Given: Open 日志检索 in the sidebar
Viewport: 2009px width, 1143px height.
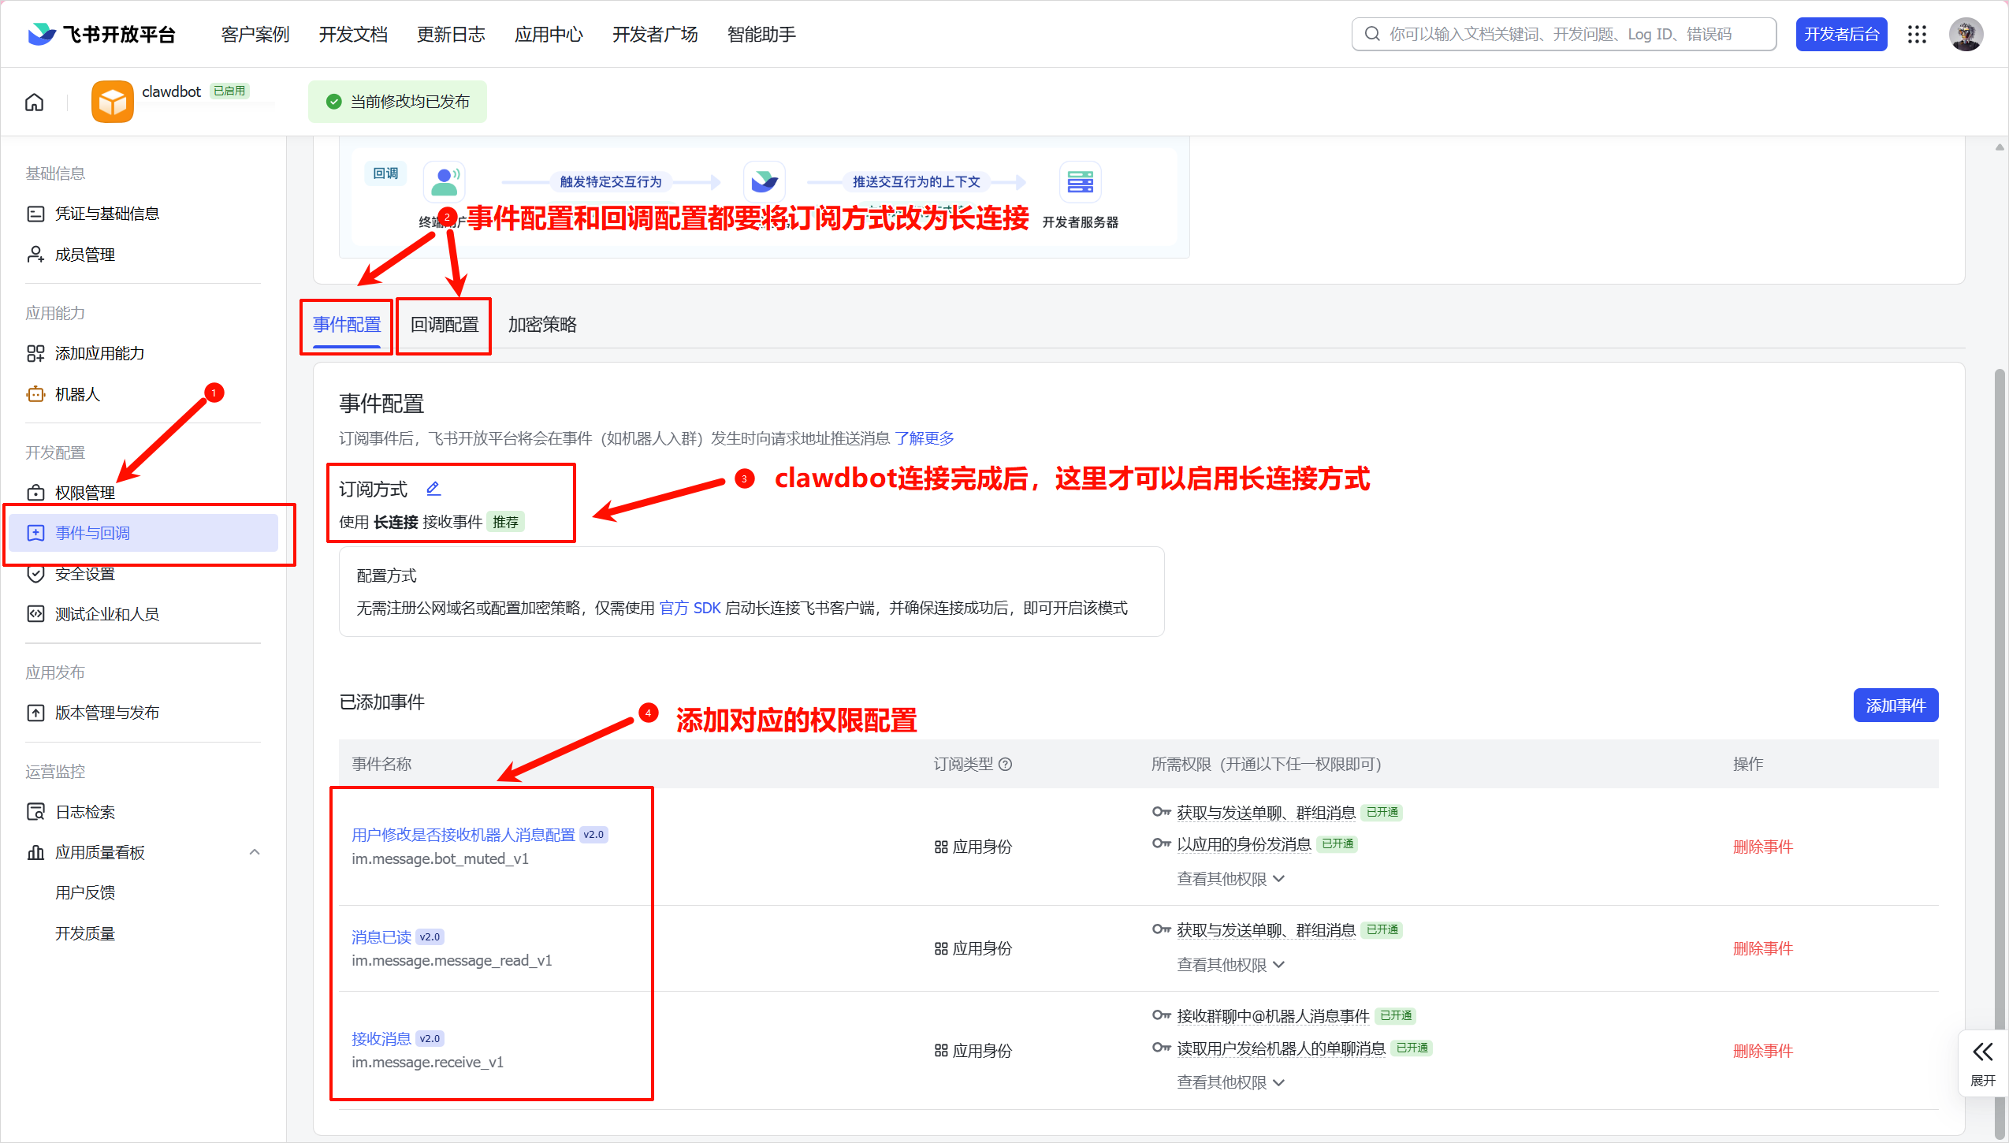Looking at the screenshot, I should pos(83,811).
